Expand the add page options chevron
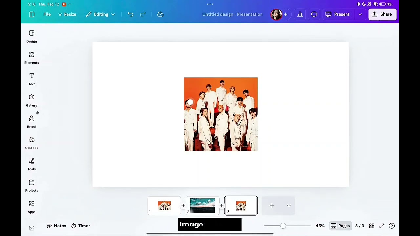The image size is (420, 236). (x=289, y=206)
